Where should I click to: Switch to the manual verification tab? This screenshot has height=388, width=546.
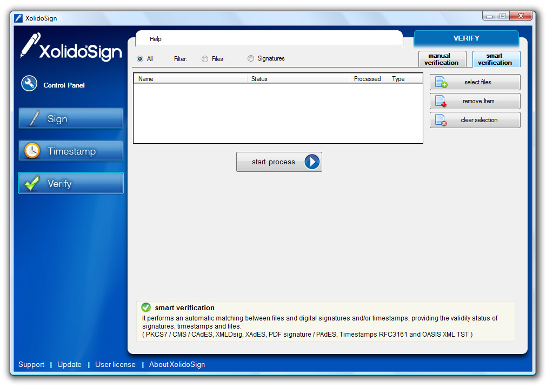pyautogui.click(x=442, y=59)
